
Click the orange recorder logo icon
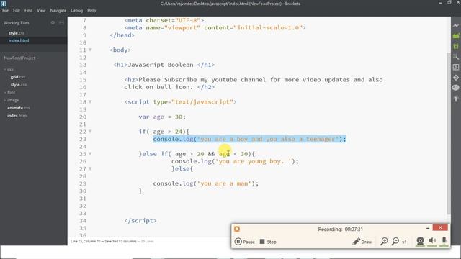click(237, 229)
